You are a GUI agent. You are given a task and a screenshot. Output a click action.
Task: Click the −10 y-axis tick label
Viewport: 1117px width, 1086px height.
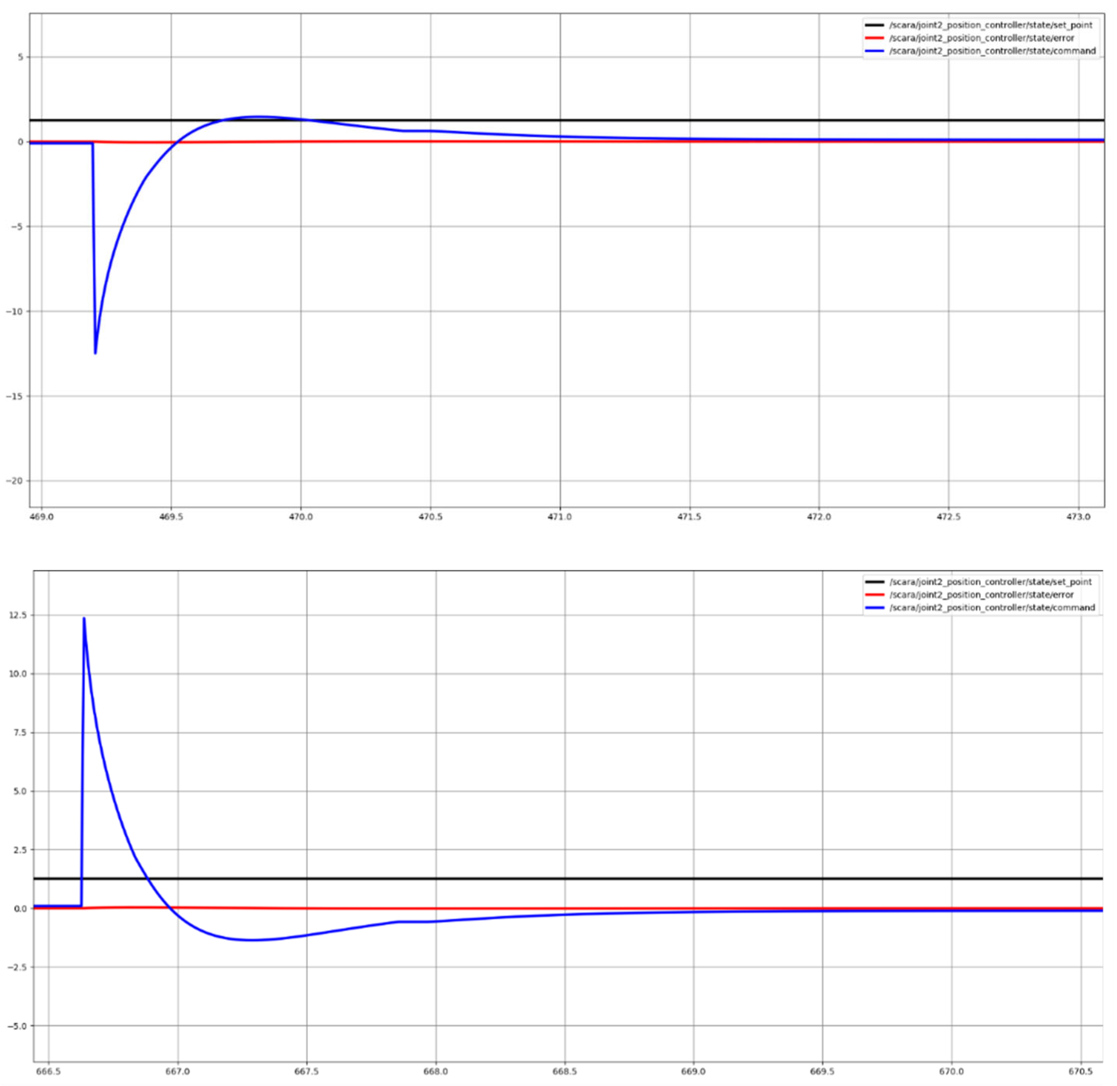14,312
